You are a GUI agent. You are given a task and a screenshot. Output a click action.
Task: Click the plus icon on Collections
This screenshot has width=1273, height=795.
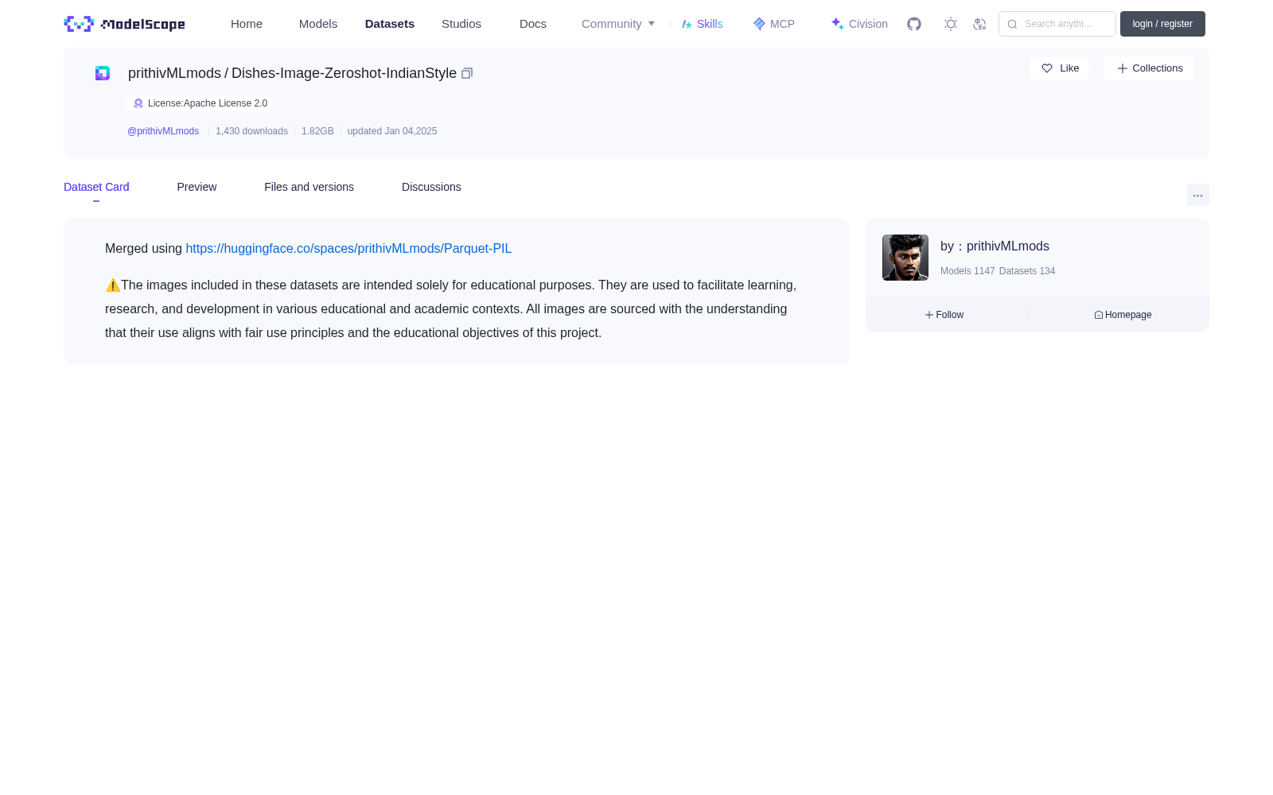coord(1123,68)
